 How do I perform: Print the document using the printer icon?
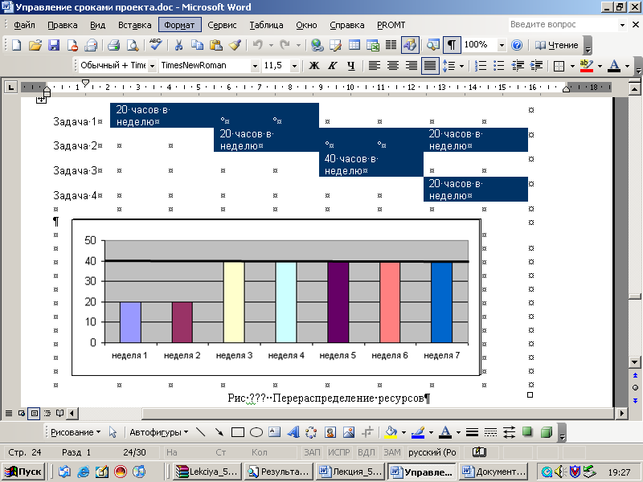[x=113, y=45]
